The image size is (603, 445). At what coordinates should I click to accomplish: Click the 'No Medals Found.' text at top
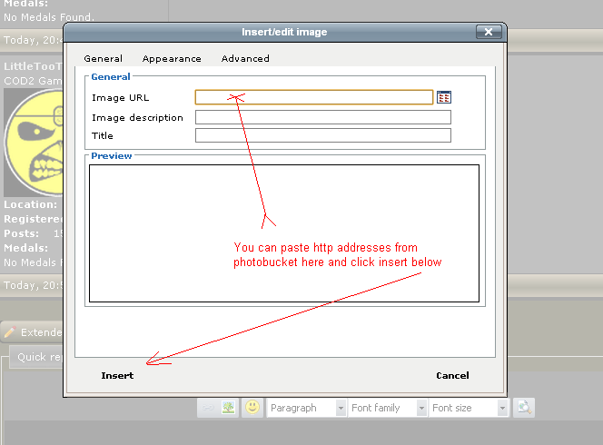click(x=49, y=17)
